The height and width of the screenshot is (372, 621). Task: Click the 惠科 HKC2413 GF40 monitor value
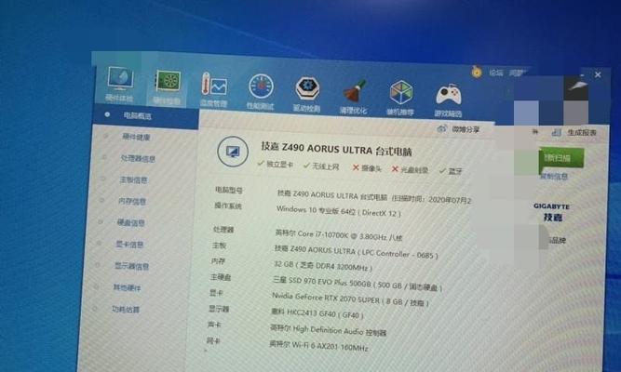click(317, 313)
